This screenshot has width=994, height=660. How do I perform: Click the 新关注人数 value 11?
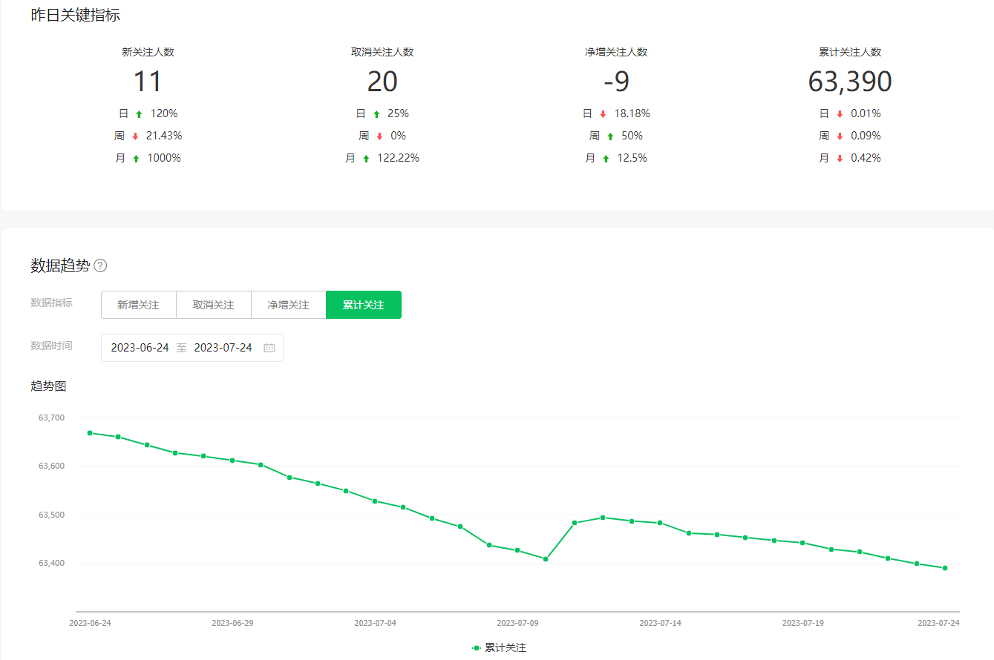(148, 82)
